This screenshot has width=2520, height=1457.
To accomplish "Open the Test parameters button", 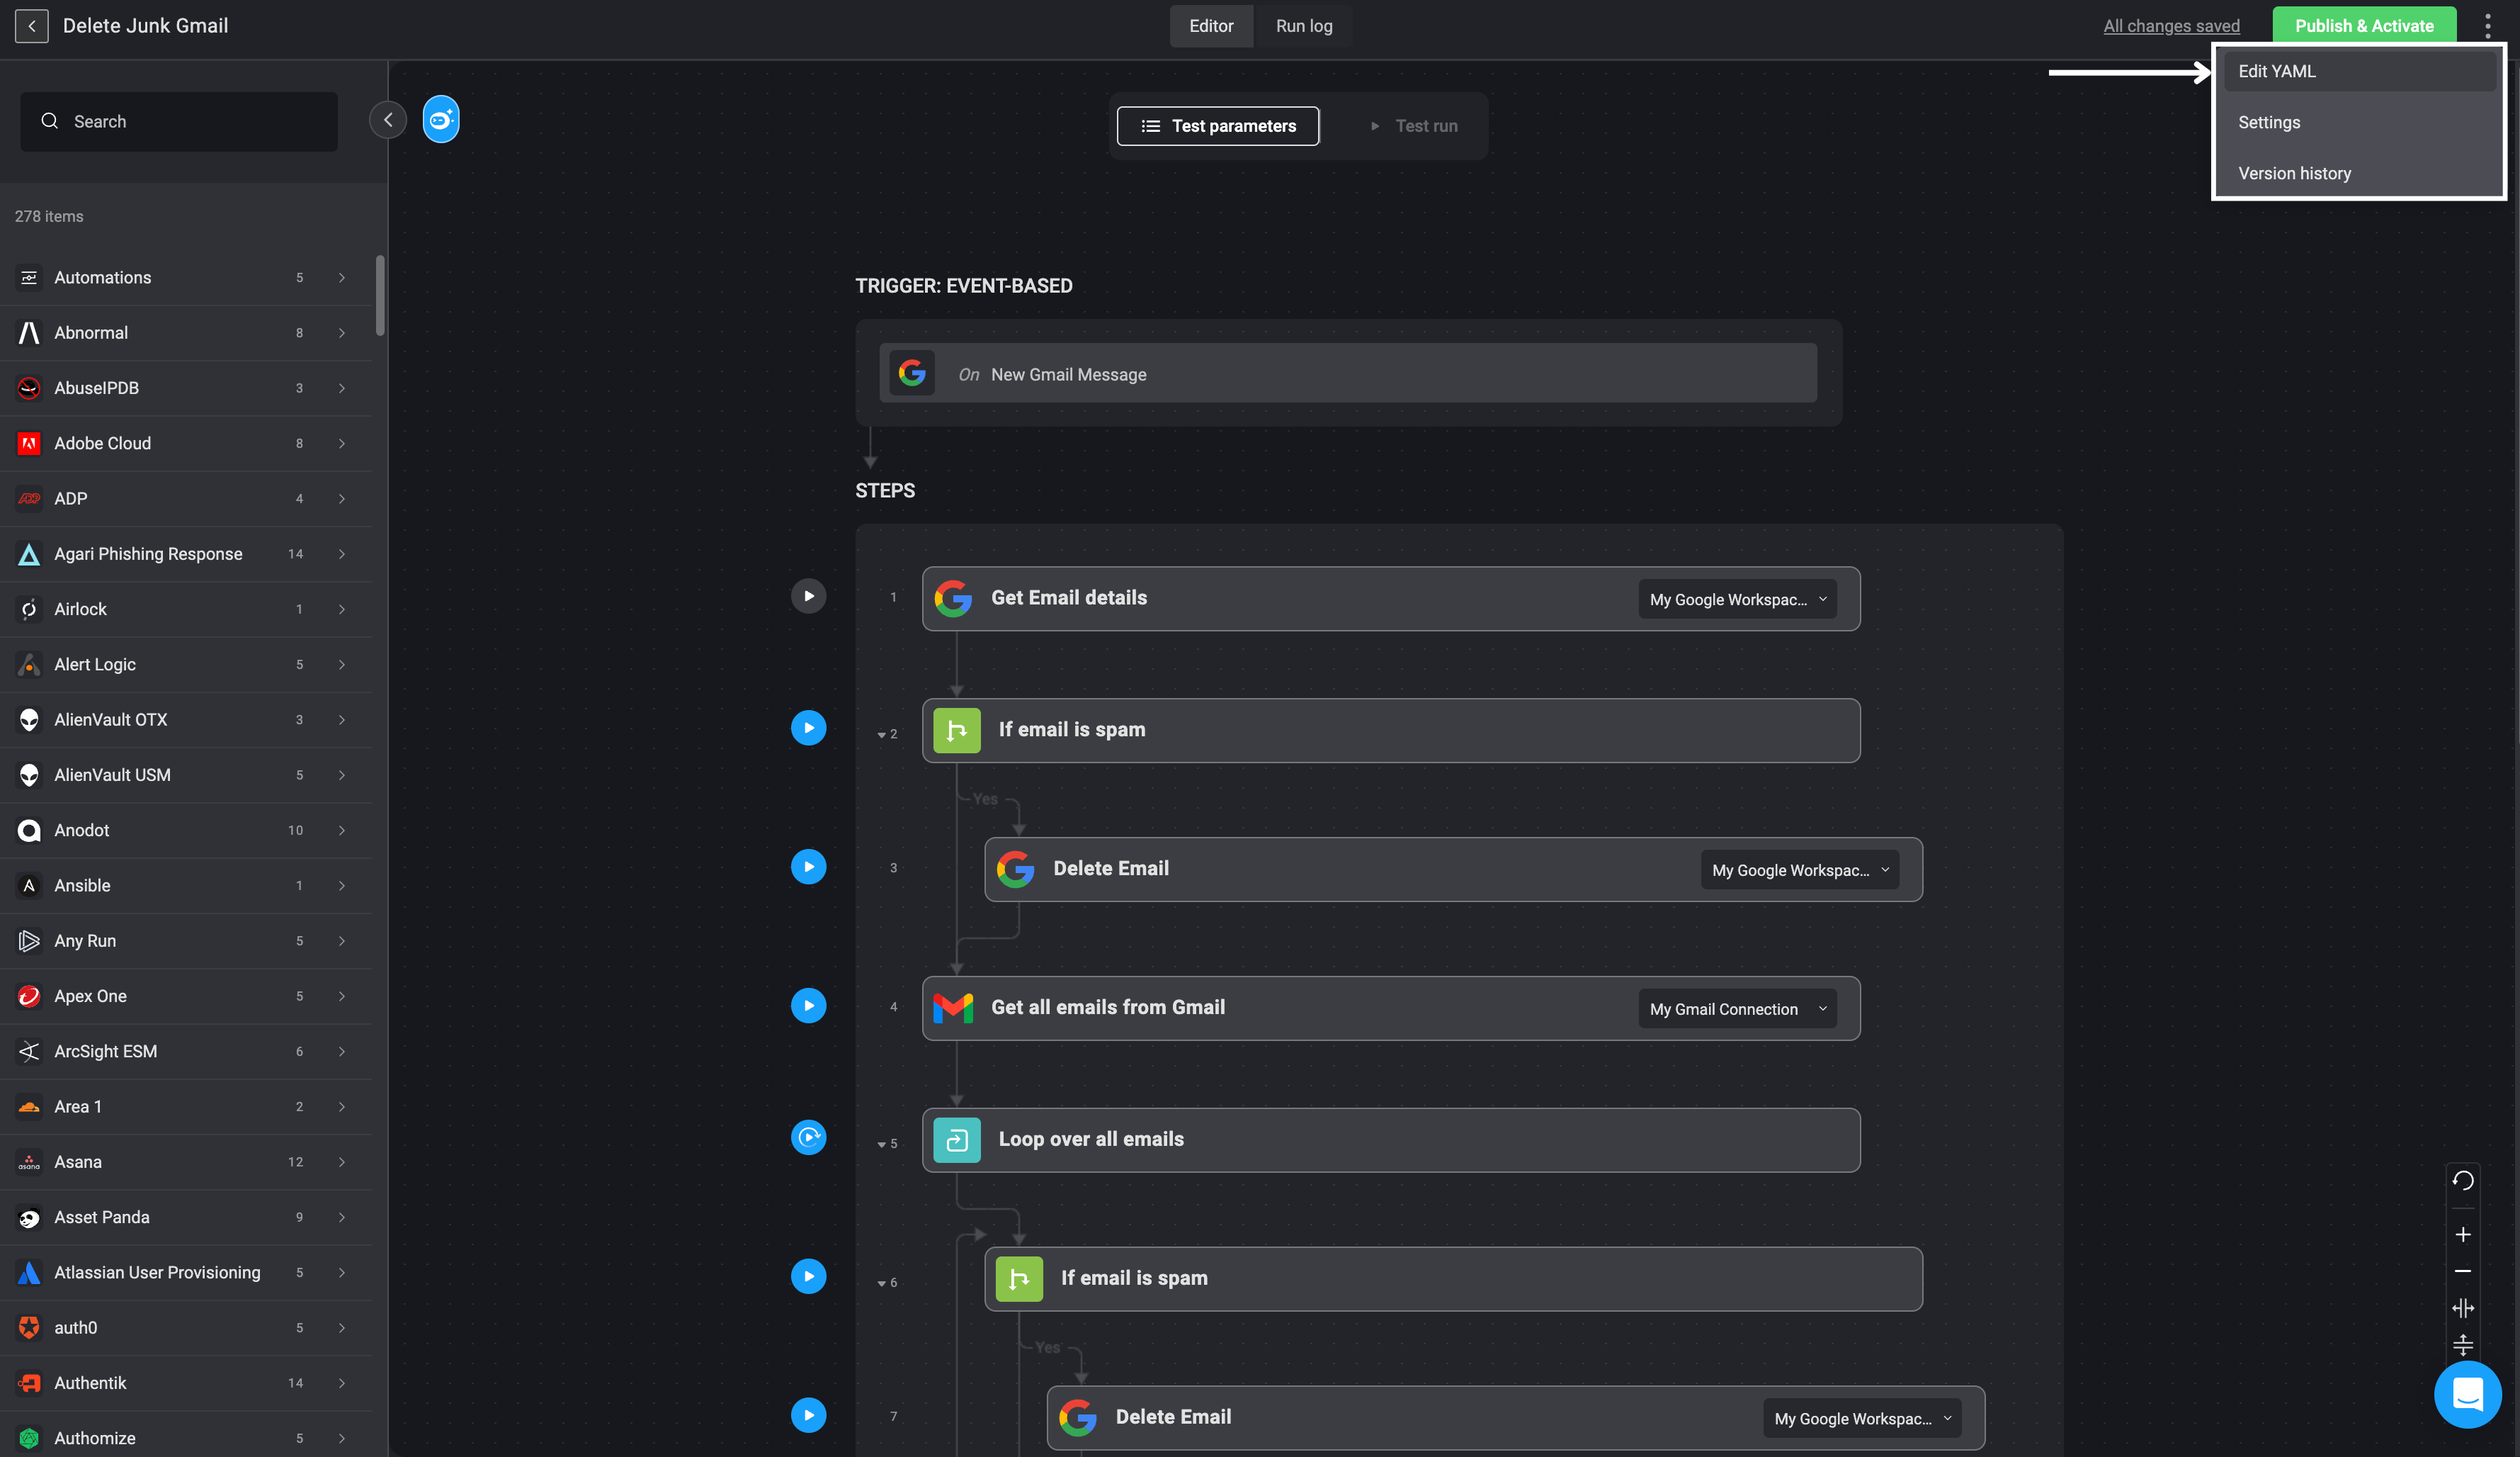I will (1217, 126).
